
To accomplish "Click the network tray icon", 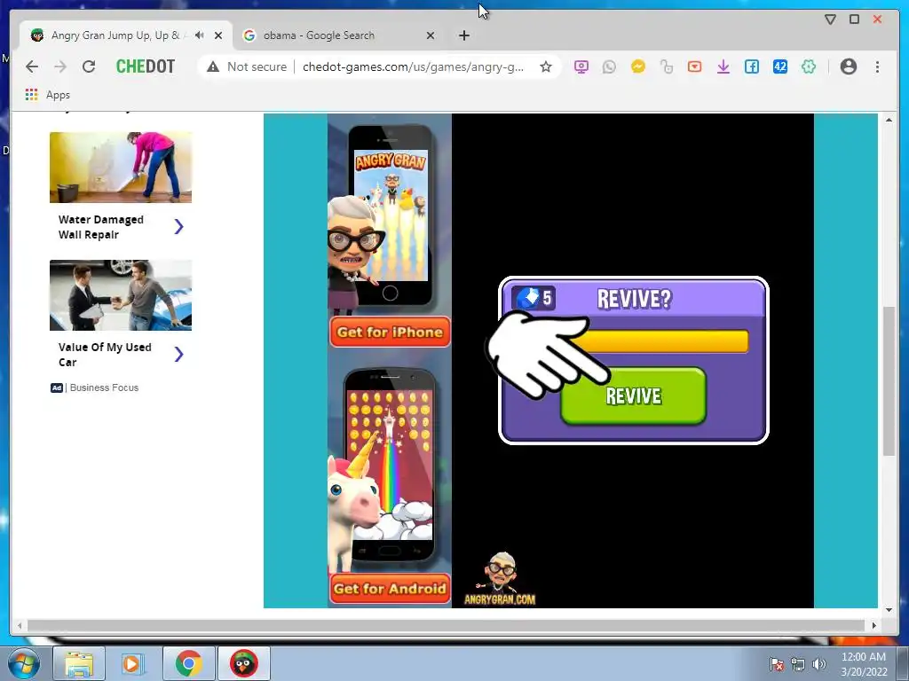I will 798,664.
